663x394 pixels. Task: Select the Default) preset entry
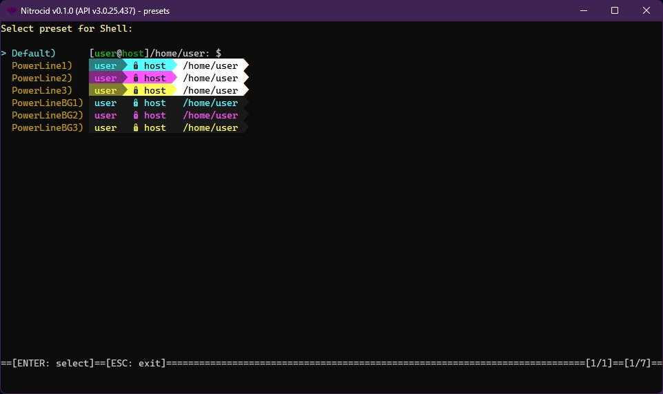point(33,54)
